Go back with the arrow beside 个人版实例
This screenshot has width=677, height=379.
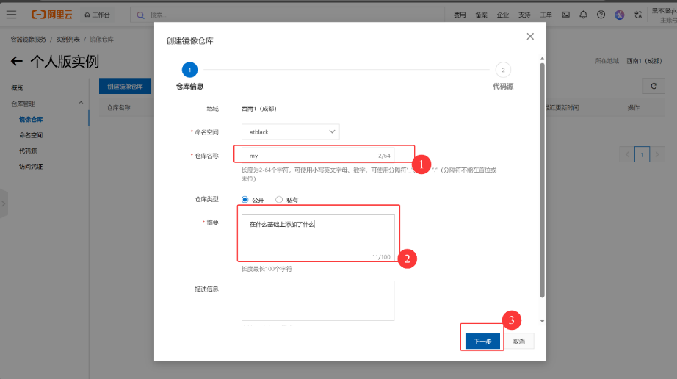click(17, 61)
